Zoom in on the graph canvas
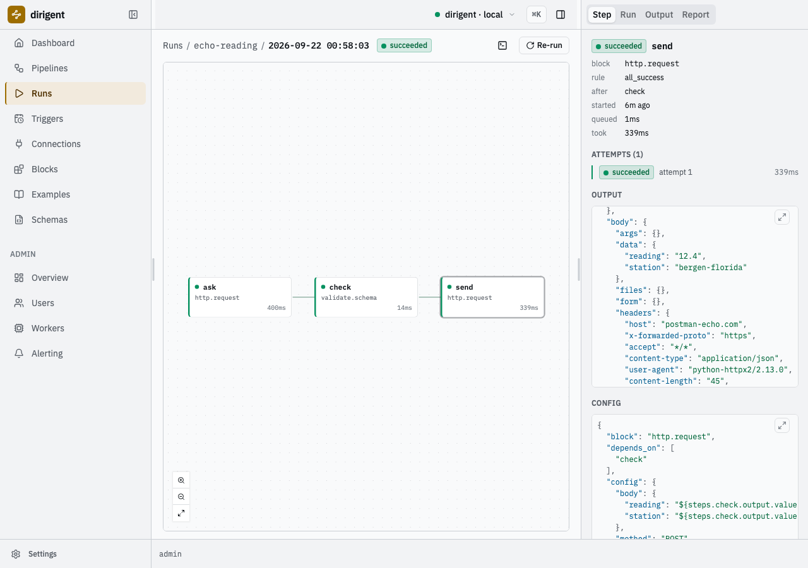Screen dimensions: 808x568 [x=181, y=480]
